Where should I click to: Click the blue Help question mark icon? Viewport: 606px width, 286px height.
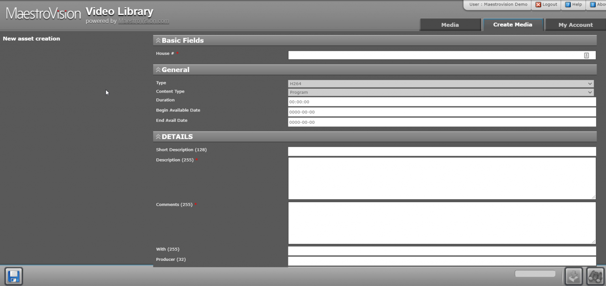point(569,5)
